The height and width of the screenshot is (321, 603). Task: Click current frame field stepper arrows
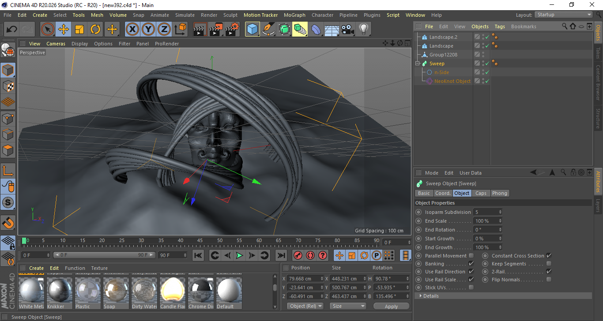click(x=409, y=243)
